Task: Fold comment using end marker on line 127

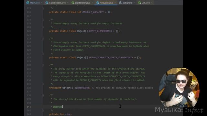Action: pyautogui.click(x=43, y=54)
